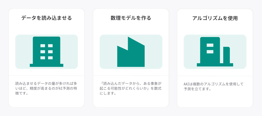
Task: Click the top window of the two-window building icon
Action: click(x=210, y=45)
